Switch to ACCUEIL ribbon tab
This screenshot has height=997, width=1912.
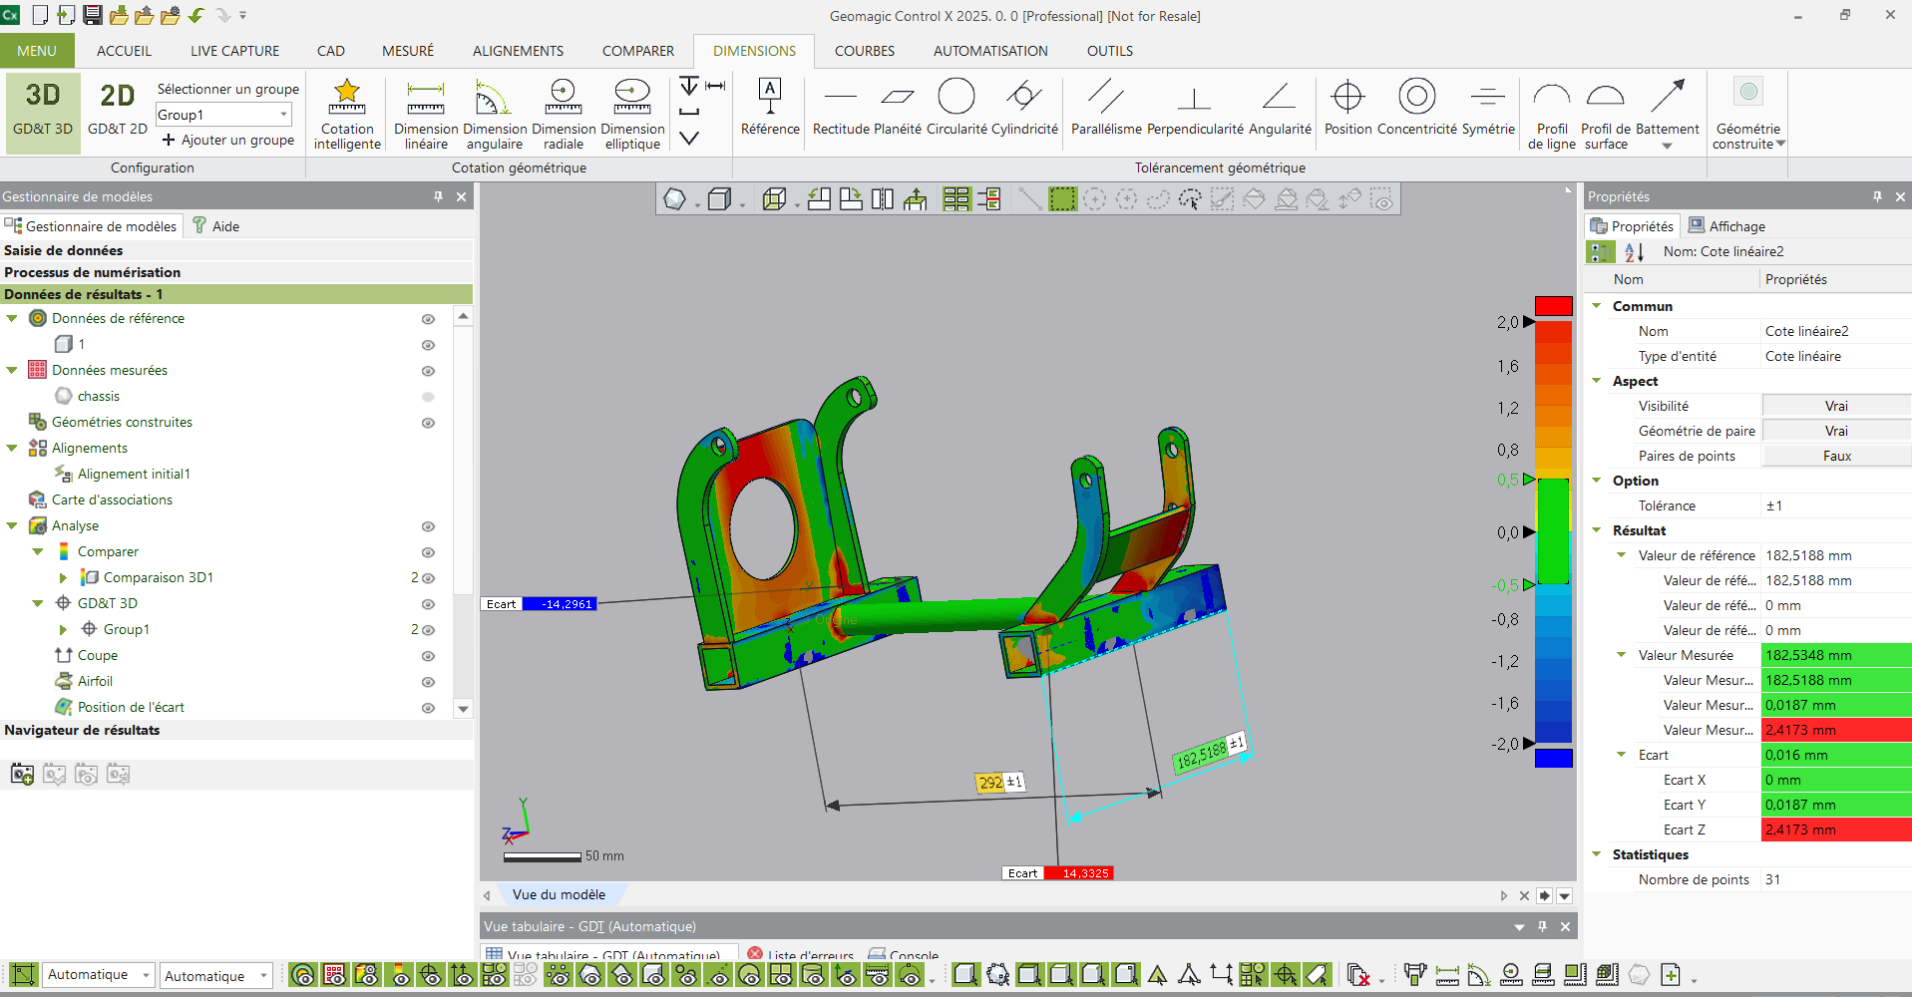click(x=124, y=51)
